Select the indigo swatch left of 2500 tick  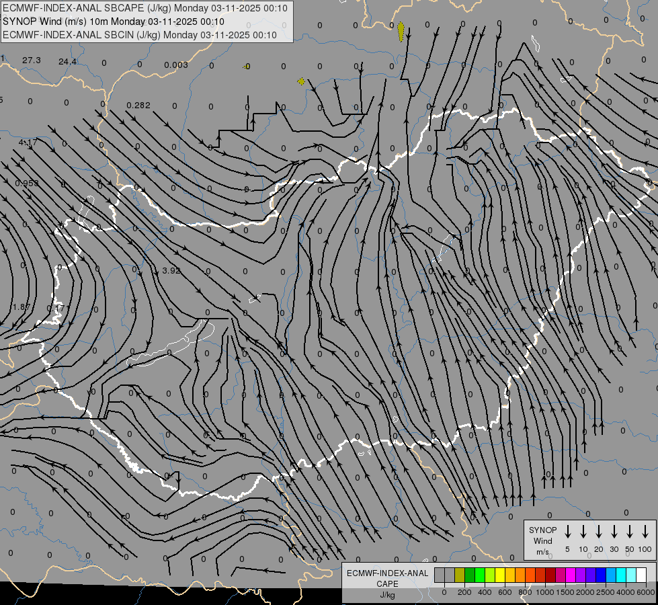point(591,575)
